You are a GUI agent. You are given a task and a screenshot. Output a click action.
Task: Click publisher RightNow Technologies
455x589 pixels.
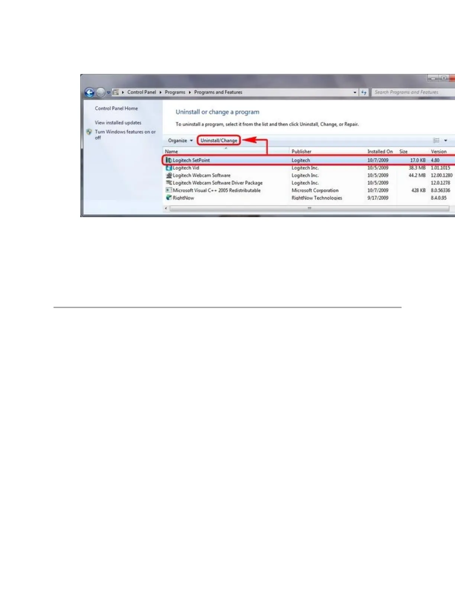[317, 198]
